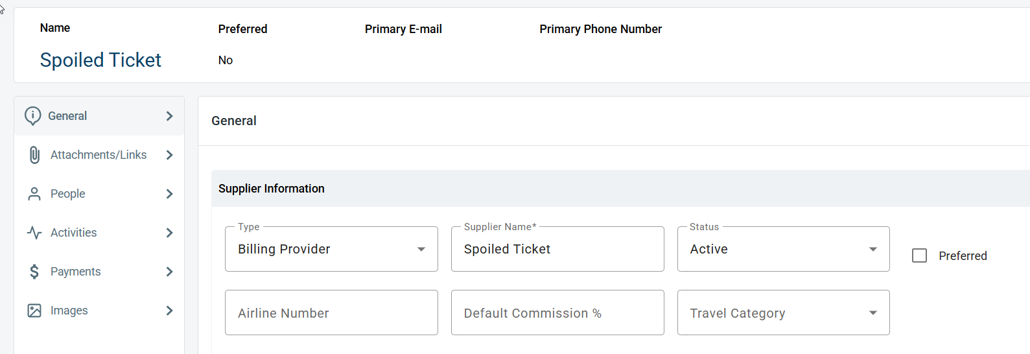Screen dimensions: 1030x354
Task: Click the People person icon
Action: 34,194
